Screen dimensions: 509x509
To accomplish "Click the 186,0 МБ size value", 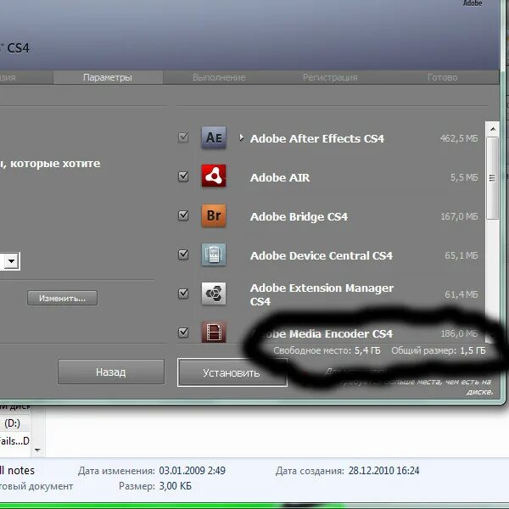I will pos(459,333).
